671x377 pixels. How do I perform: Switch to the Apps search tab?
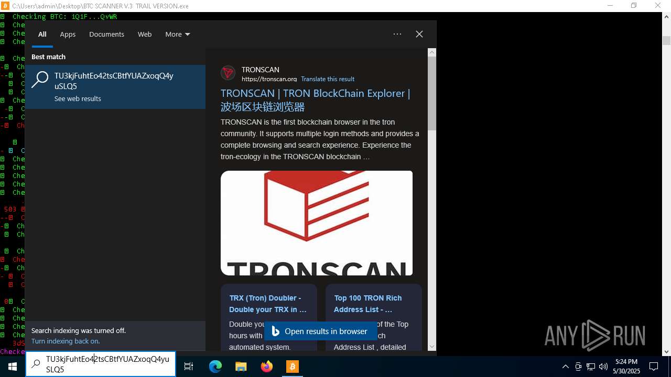click(x=68, y=34)
